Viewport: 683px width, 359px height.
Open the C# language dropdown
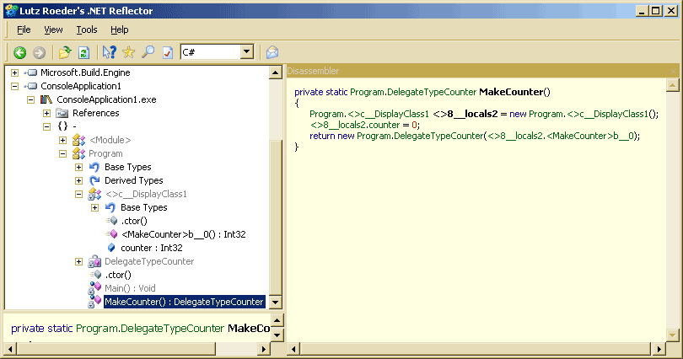[246, 52]
